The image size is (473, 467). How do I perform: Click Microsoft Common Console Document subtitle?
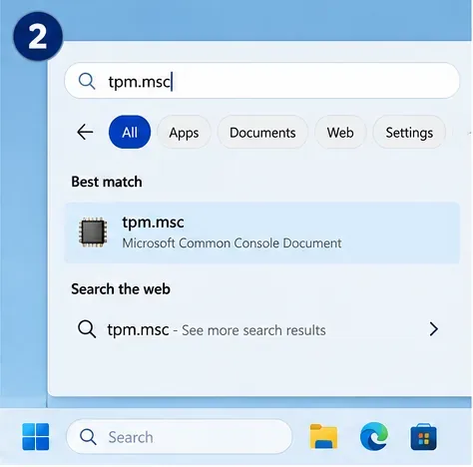232,243
